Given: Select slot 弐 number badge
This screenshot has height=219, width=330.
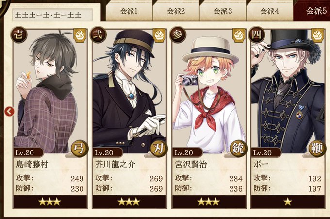Looking at the screenshot, I should tap(99, 34).
